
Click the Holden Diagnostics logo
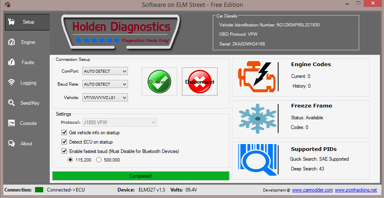pyautogui.click(x=121, y=31)
